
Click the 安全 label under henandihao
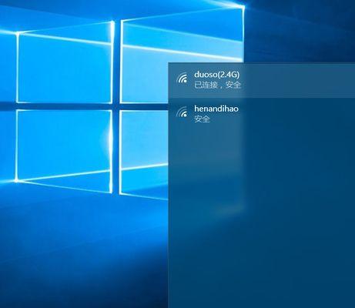tap(202, 119)
